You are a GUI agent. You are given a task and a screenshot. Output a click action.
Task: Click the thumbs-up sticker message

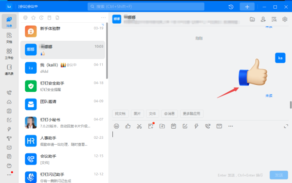coord(253,72)
